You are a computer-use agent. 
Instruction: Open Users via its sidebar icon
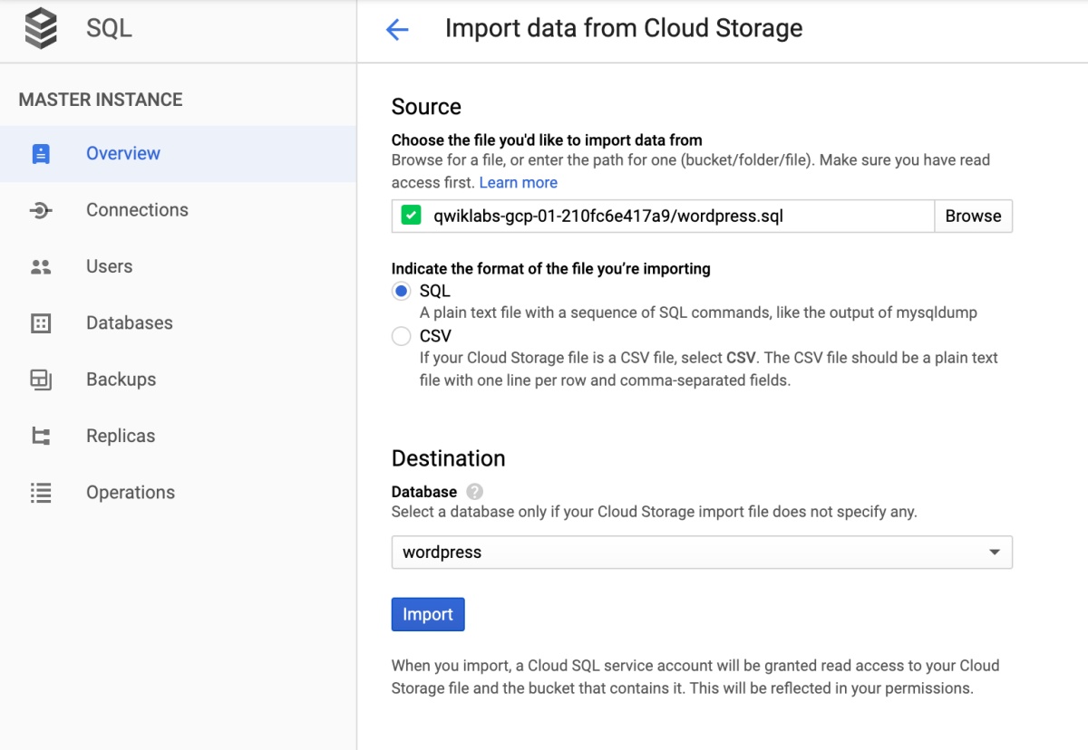pyautogui.click(x=39, y=265)
